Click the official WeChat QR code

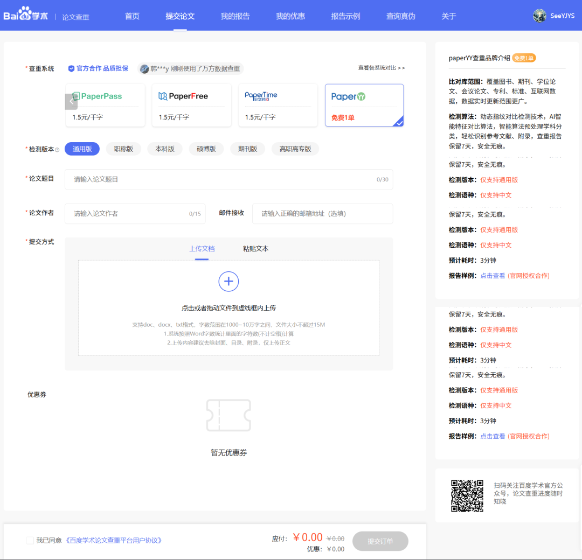coord(467,495)
